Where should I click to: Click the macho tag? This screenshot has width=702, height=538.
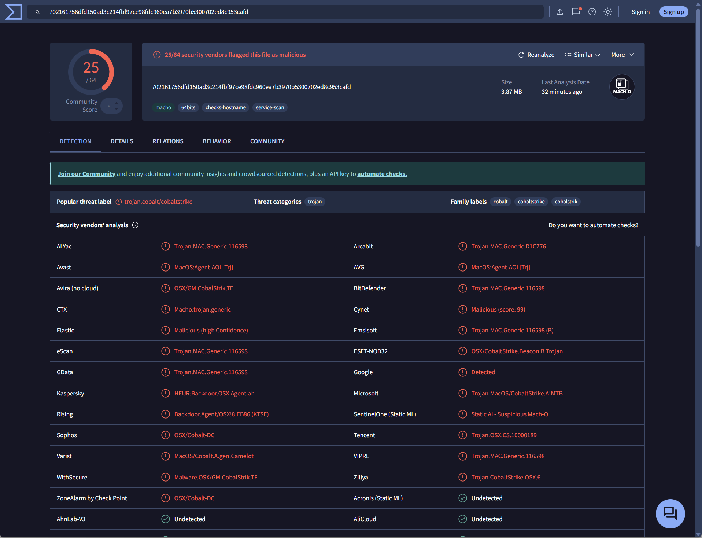[x=163, y=107]
